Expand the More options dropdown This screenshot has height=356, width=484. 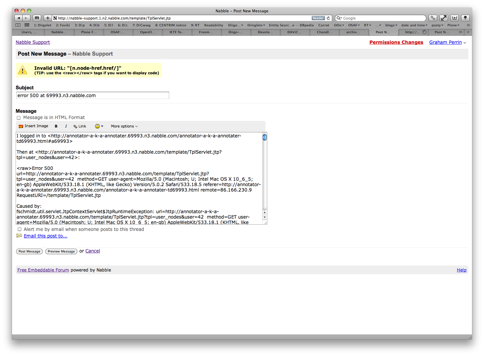coord(124,126)
